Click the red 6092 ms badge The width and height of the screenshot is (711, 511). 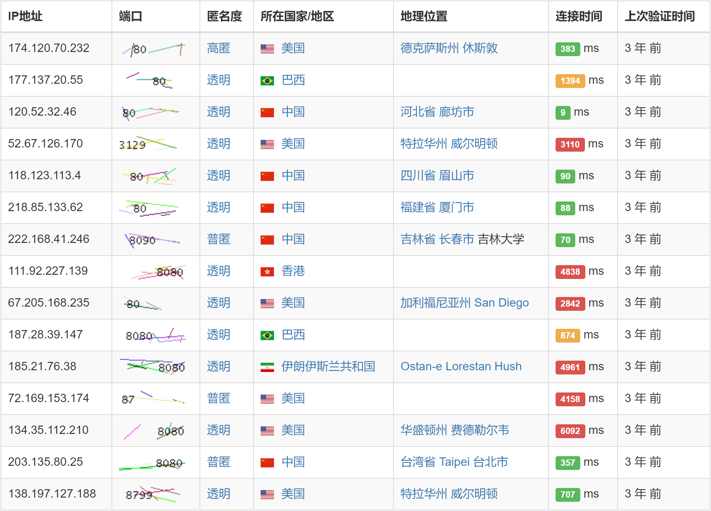click(570, 431)
